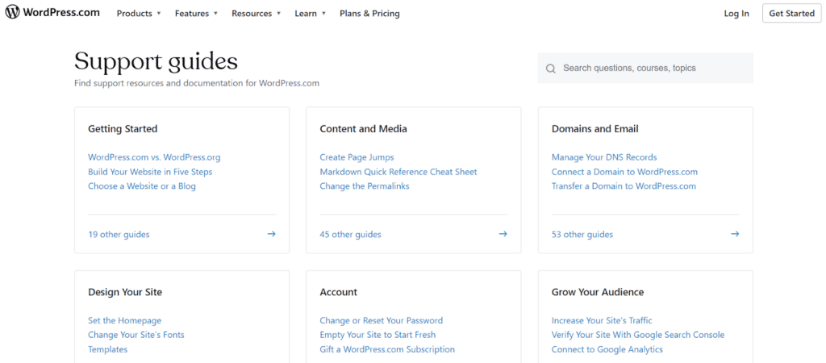Click the Support guides page title
This screenshot has width=826, height=363.
click(x=156, y=61)
